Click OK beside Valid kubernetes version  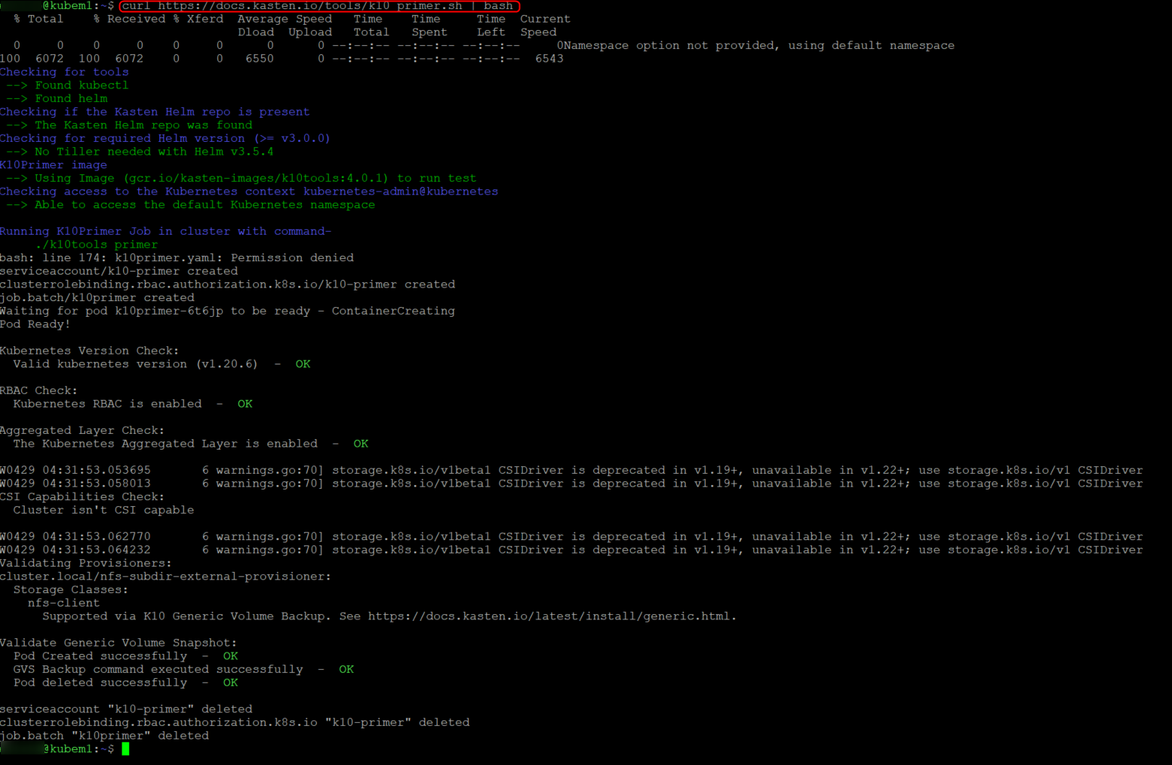303,364
